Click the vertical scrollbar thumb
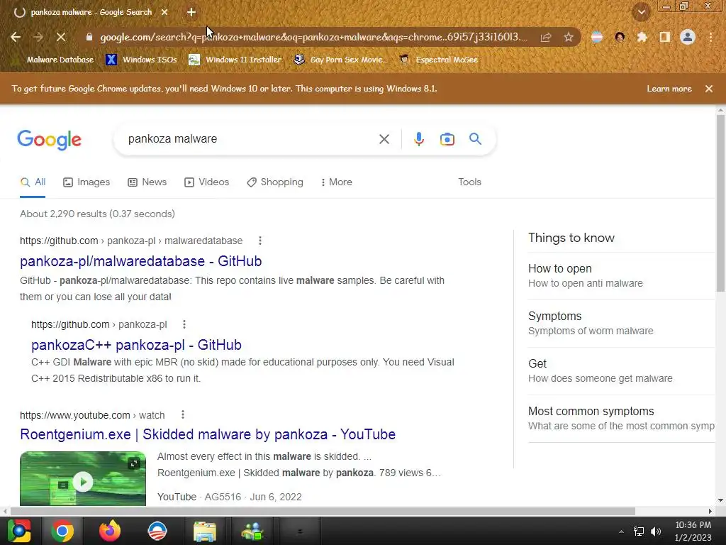726x545 pixels. (x=720, y=202)
